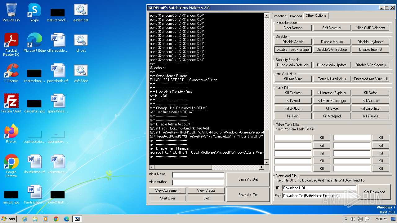The image size is (397, 223).
Task: Click the Download To path field
Action: pos(319,196)
